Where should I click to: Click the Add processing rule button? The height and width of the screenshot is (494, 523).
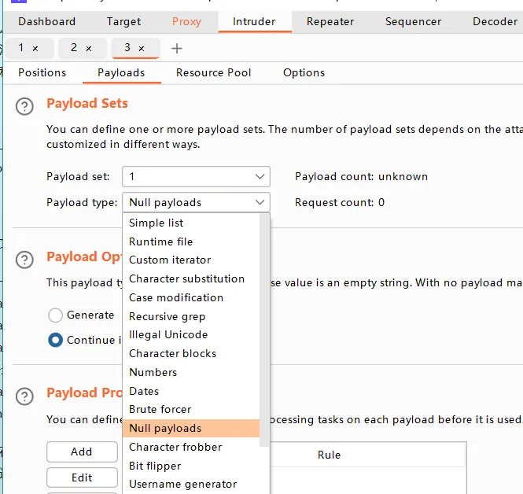point(82,452)
